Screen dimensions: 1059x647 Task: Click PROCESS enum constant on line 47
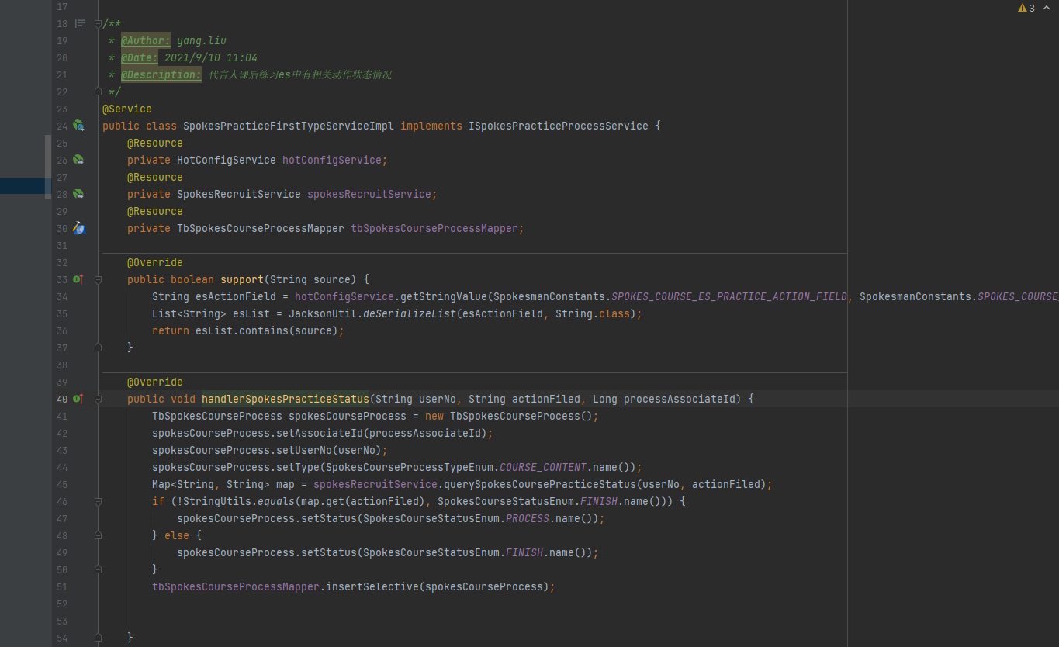[528, 518]
